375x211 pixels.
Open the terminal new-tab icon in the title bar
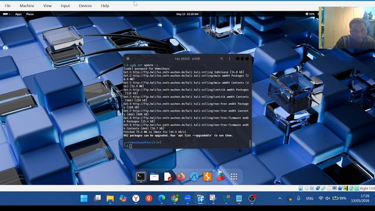128,59
